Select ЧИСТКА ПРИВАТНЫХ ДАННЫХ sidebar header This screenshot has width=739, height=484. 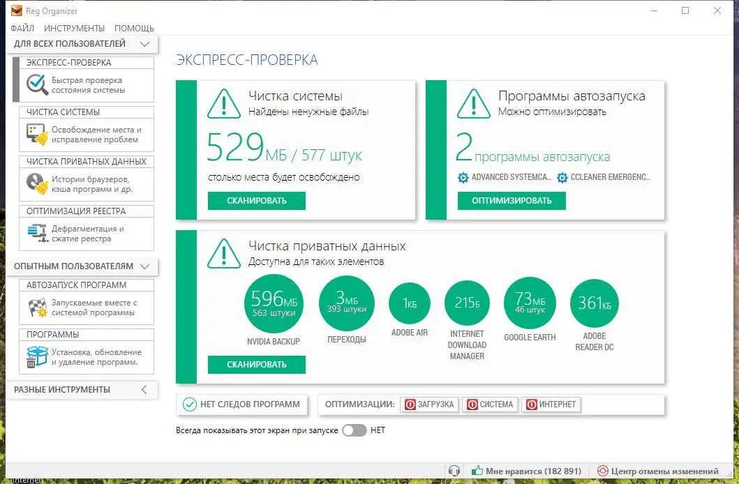click(x=87, y=162)
